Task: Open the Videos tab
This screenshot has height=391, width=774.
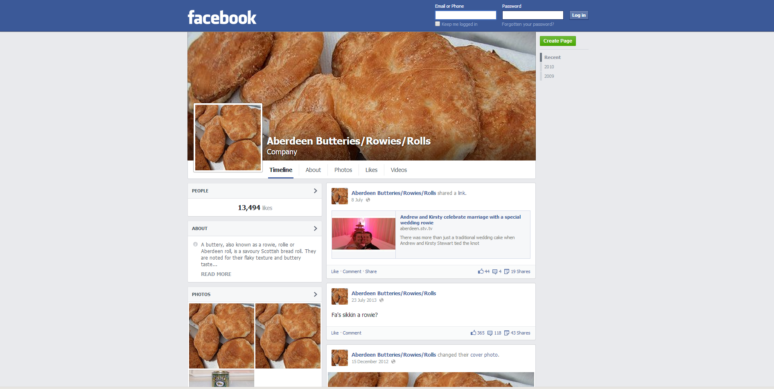Action: click(x=399, y=170)
